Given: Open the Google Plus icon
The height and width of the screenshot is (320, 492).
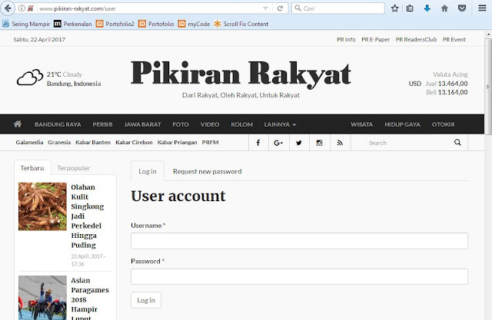Looking at the screenshot, I should tap(278, 143).
